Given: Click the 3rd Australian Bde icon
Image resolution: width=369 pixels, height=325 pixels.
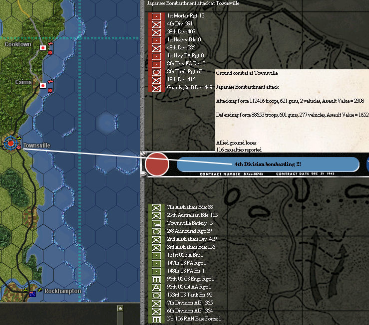Looking at the screenshot, I should 156,248.
